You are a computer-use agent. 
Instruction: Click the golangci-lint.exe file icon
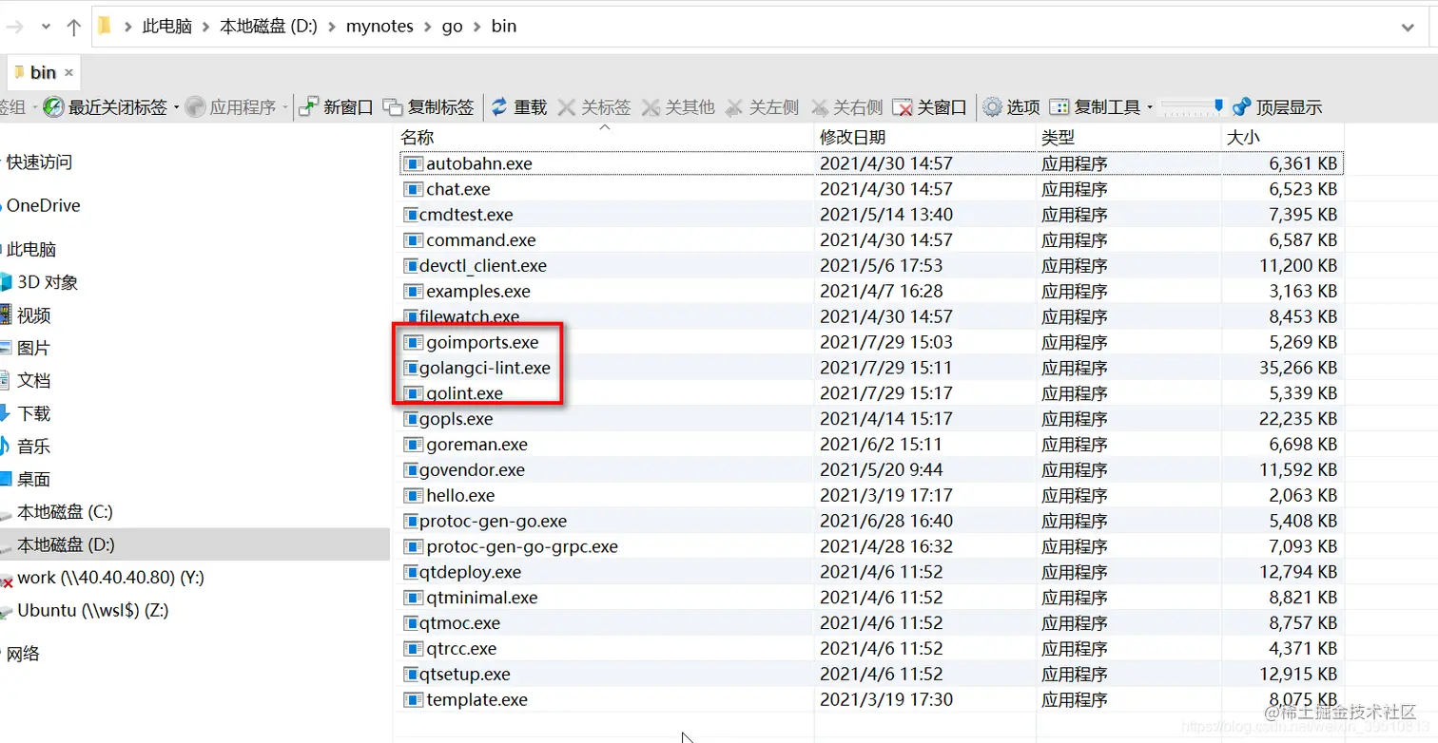click(x=411, y=368)
